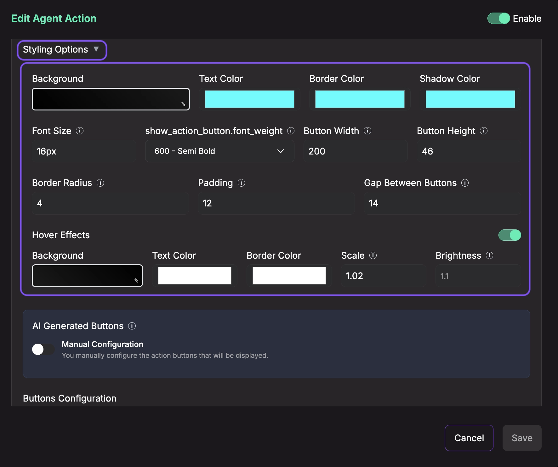Image resolution: width=558 pixels, height=467 pixels.
Task: Open the font weight dropdown
Action: 219,151
